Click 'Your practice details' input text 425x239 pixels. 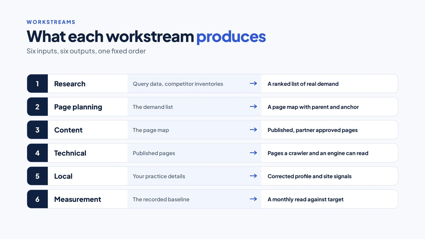(159, 176)
